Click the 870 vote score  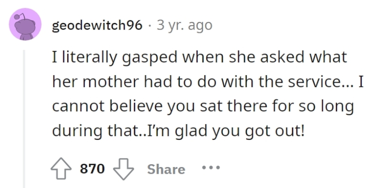[92, 168]
